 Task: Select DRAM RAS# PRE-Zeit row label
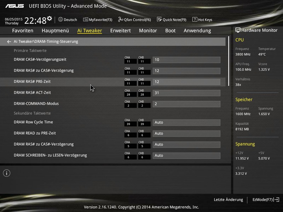[x=32, y=82]
